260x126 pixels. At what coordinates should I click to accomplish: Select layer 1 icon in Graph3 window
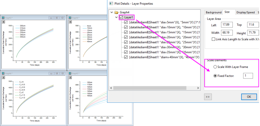coord(3,22)
